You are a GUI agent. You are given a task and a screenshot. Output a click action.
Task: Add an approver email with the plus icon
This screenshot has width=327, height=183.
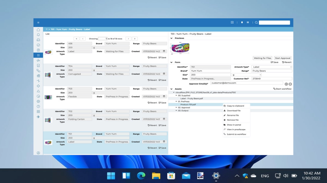[286, 84]
